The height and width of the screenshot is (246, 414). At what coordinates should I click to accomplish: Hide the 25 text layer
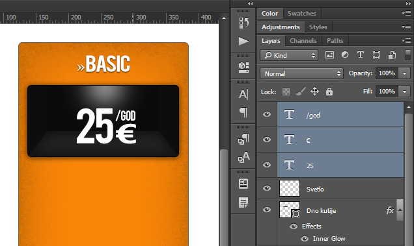267,165
